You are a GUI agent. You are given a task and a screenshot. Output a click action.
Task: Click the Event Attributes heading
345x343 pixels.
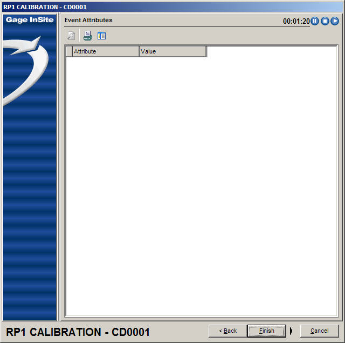[88, 20]
